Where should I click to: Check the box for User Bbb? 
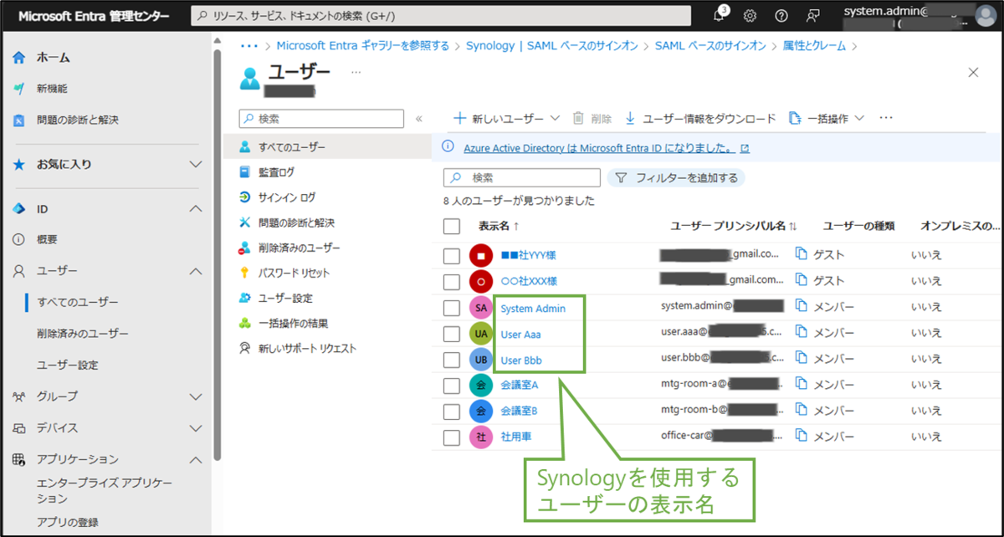[x=452, y=361]
